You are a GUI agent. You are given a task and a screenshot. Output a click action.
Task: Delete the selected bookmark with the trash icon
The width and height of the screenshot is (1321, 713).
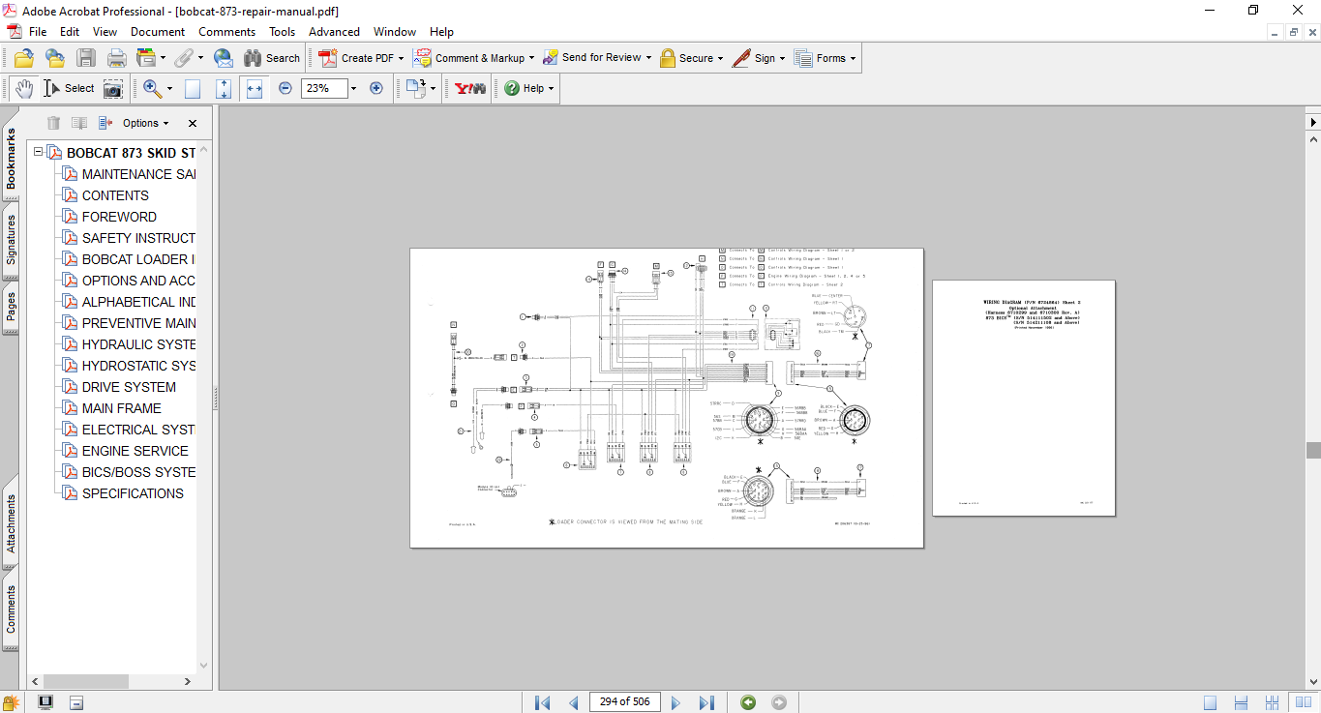point(53,123)
